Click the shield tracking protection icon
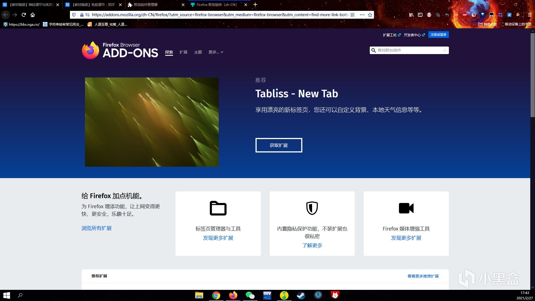The width and height of the screenshot is (535, 301). coord(74,15)
